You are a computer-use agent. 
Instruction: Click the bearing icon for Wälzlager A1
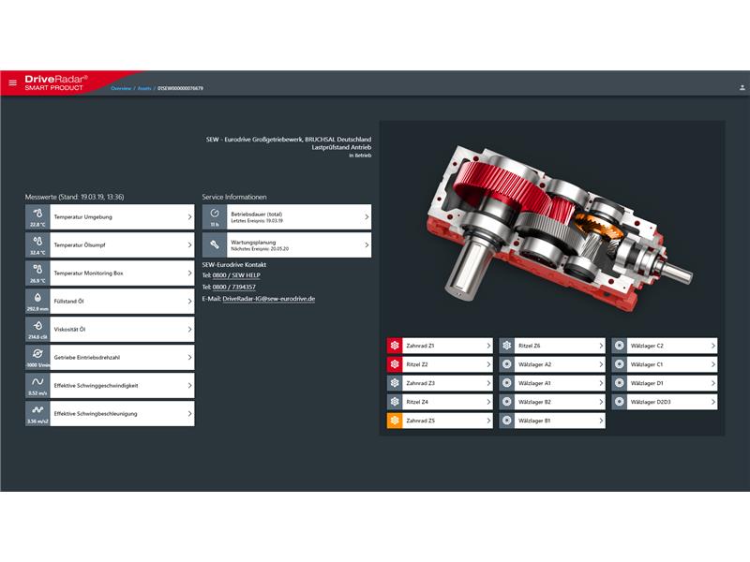(x=507, y=383)
